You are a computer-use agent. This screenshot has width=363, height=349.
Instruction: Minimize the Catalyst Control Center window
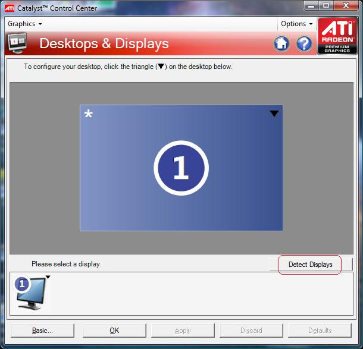click(311, 5)
